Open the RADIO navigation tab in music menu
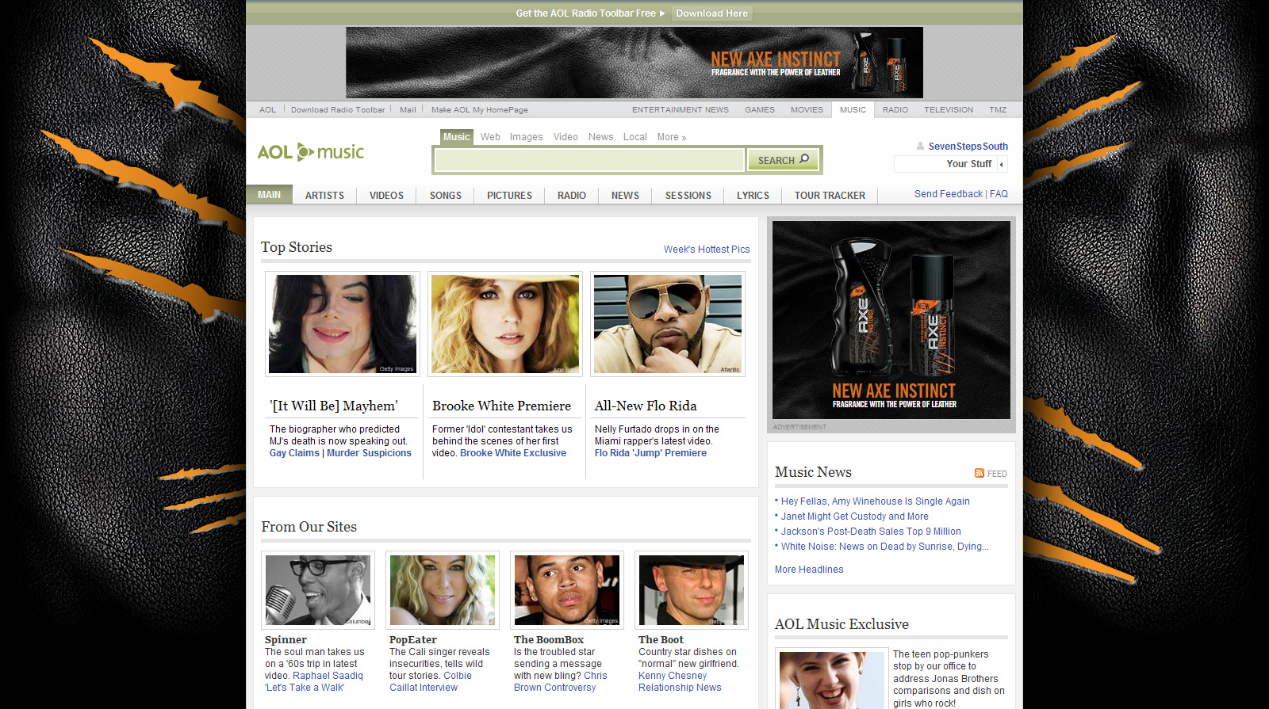The width and height of the screenshot is (1269, 709). tap(572, 195)
